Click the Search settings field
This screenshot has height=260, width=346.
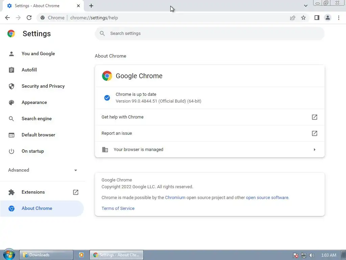209,34
